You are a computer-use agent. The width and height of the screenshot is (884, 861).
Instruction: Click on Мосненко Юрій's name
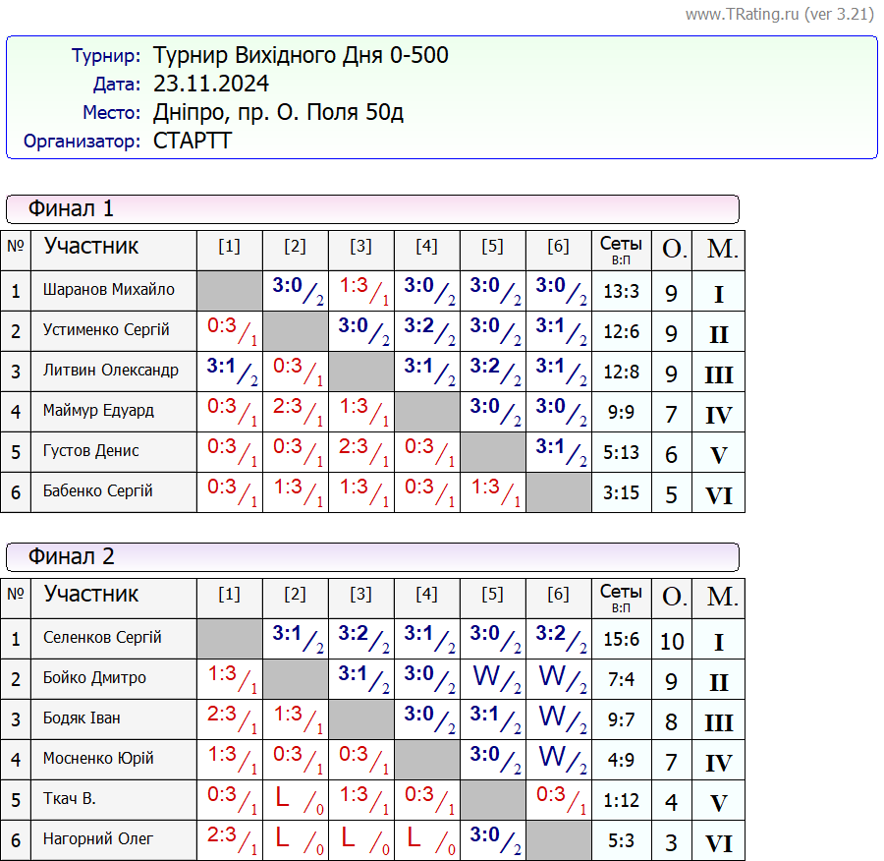click(98, 759)
